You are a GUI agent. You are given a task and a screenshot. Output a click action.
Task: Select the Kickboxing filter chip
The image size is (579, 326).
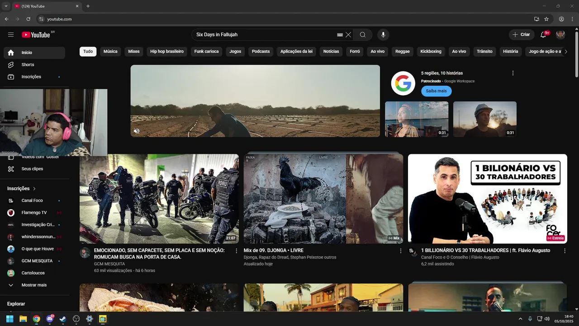point(431,52)
